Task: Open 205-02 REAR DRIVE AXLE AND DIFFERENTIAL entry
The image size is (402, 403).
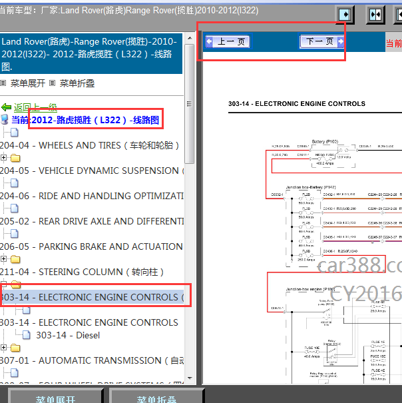Action: click(x=92, y=221)
